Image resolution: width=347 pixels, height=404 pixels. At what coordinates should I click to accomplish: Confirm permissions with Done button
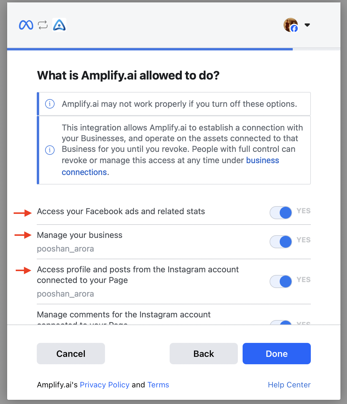point(277,354)
